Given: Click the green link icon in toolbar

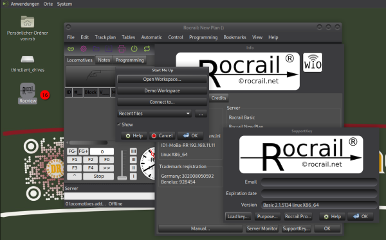Looking at the screenshot, I should coord(71,49).
